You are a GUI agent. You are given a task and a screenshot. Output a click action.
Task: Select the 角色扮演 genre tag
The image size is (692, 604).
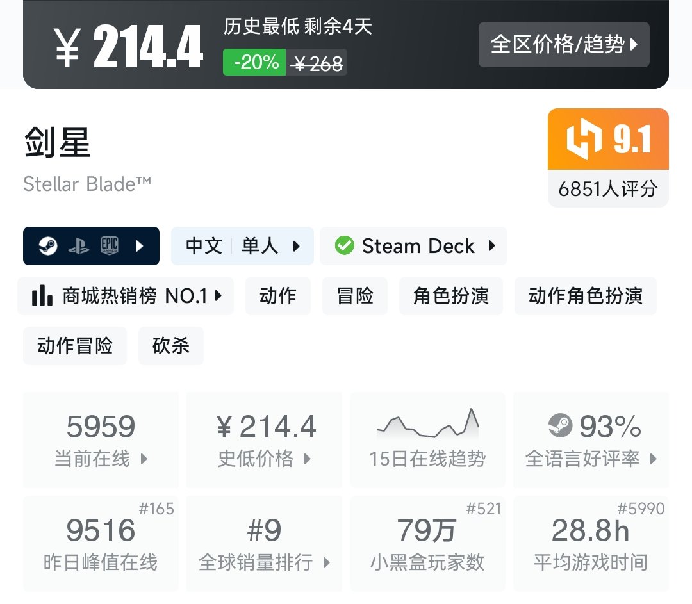coord(450,296)
